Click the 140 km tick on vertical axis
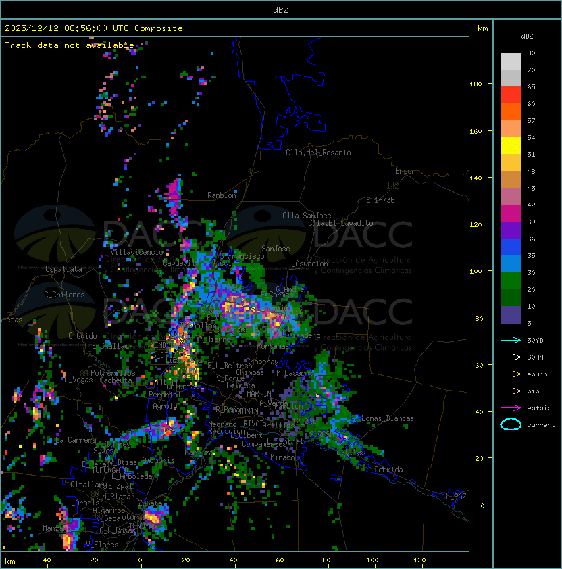The image size is (562, 569). tap(476, 178)
